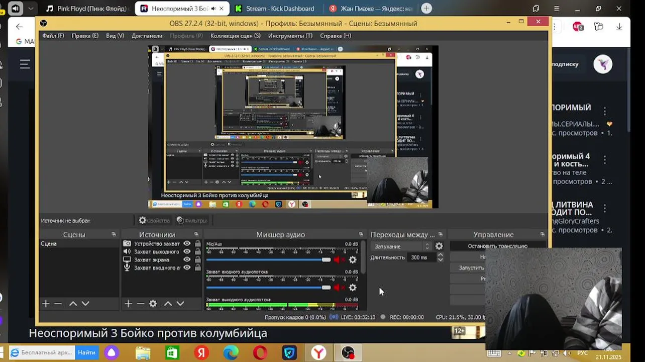This screenshot has height=362, width=645.
Task: Add a new scene with plus
Action: click(46, 304)
